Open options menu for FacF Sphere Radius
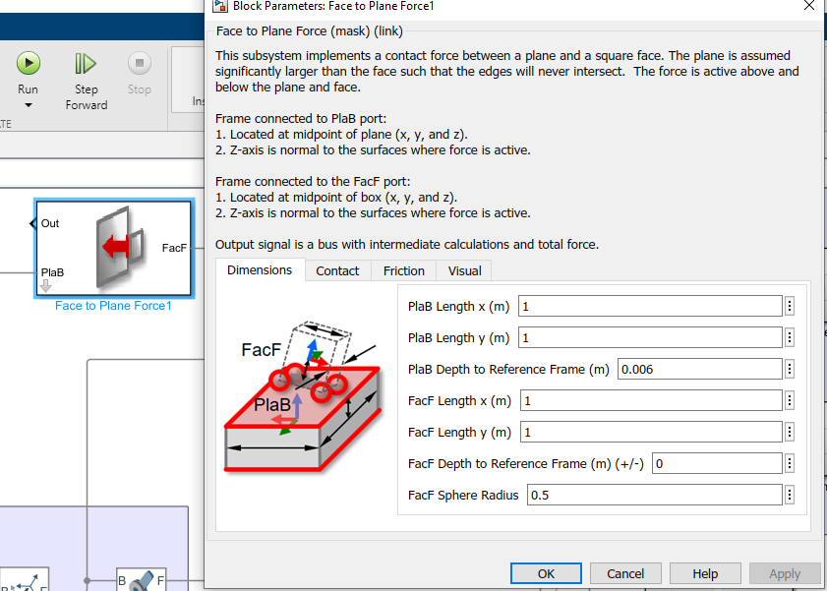 click(790, 495)
